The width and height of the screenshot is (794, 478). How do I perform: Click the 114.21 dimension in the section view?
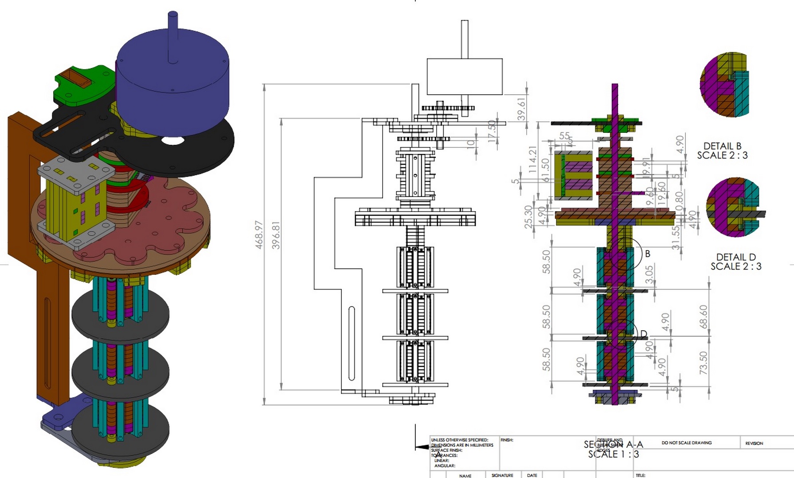533,159
